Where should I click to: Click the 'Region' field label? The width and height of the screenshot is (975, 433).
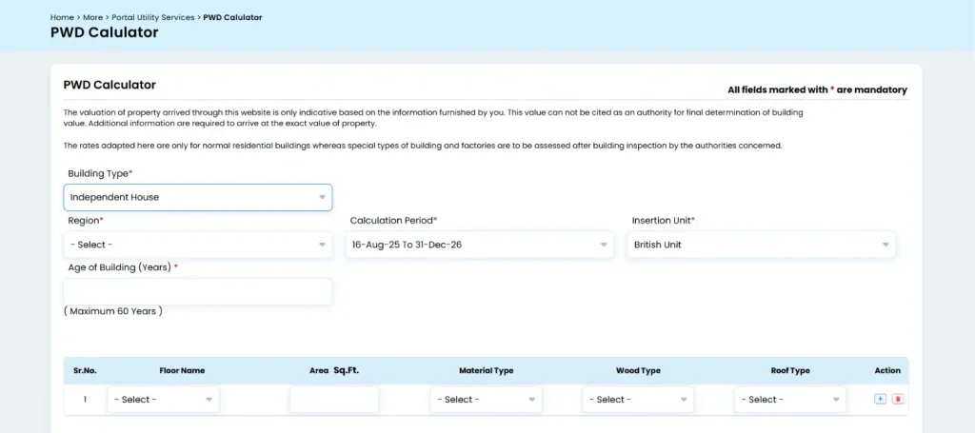[86, 221]
